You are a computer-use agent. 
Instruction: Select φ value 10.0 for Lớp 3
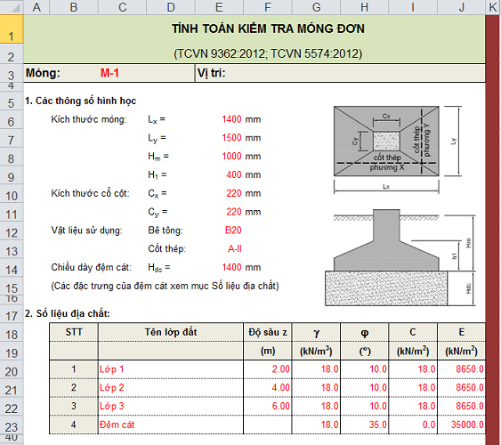click(365, 407)
